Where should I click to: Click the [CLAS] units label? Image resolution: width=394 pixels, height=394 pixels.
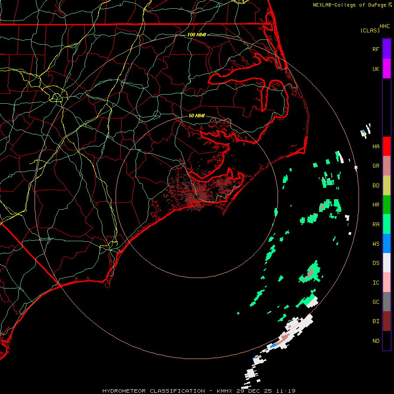[x=369, y=31]
